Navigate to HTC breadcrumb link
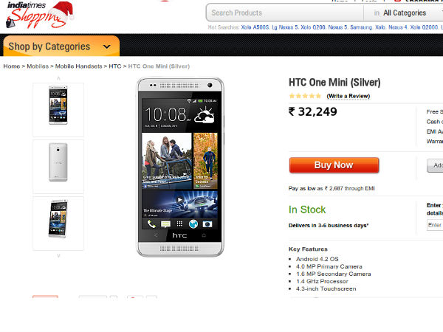Viewport: 443px width, 332px height. point(115,66)
